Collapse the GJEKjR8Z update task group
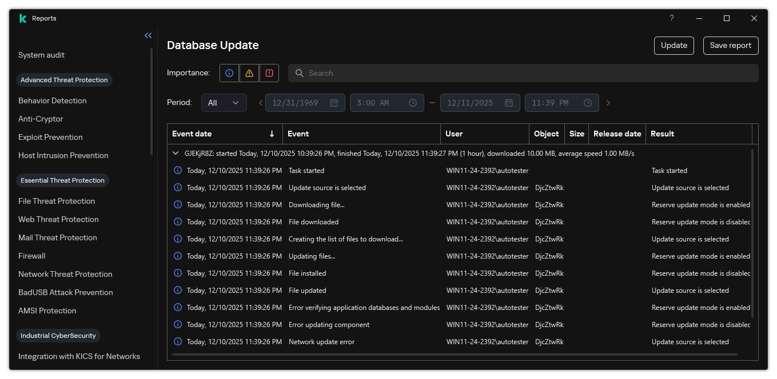The image size is (777, 379). [176, 153]
